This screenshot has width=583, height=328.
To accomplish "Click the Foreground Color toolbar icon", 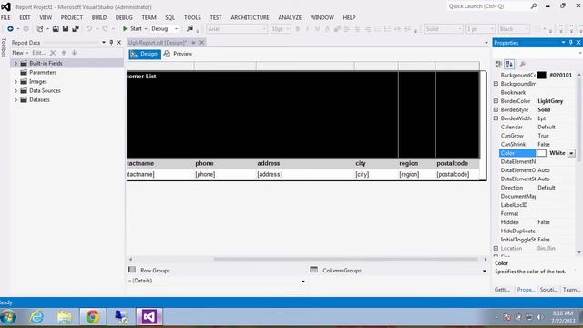I will coord(327,28).
